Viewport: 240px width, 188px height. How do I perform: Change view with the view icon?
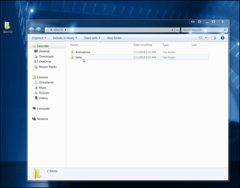pyautogui.click(x=200, y=38)
